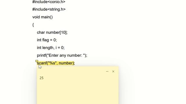Click the #include<conio.h> line

click(x=49, y=2)
